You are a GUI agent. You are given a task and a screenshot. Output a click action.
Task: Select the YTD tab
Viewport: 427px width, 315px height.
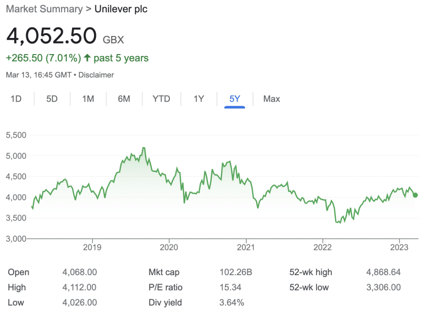[x=161, y=99]
